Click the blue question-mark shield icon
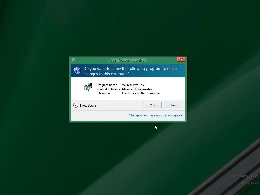260x195 pixels. pyautogui.click(x=77, y=71)
